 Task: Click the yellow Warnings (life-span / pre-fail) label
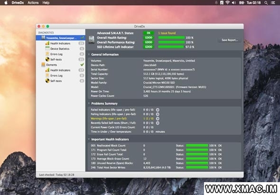point(109,119)
